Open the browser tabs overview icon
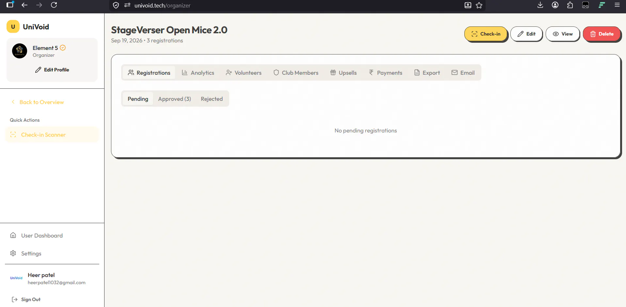The image size is (626, 307). click(x=10, y=5)
